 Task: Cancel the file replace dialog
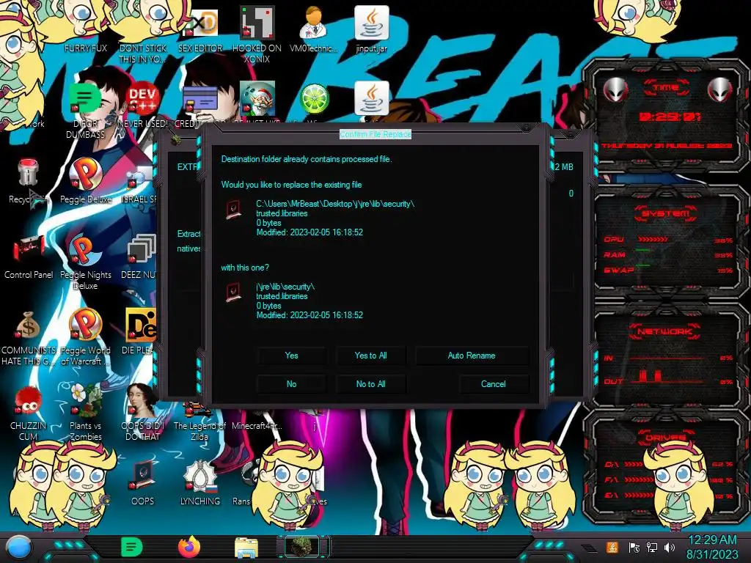(x=494, y=384)
